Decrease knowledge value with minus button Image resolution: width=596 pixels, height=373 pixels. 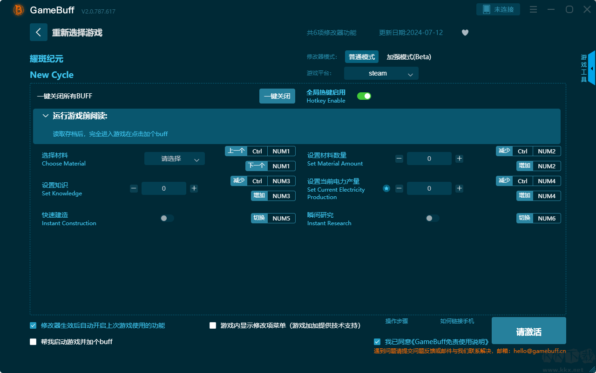pyautogui.click(x=134, y=188)
